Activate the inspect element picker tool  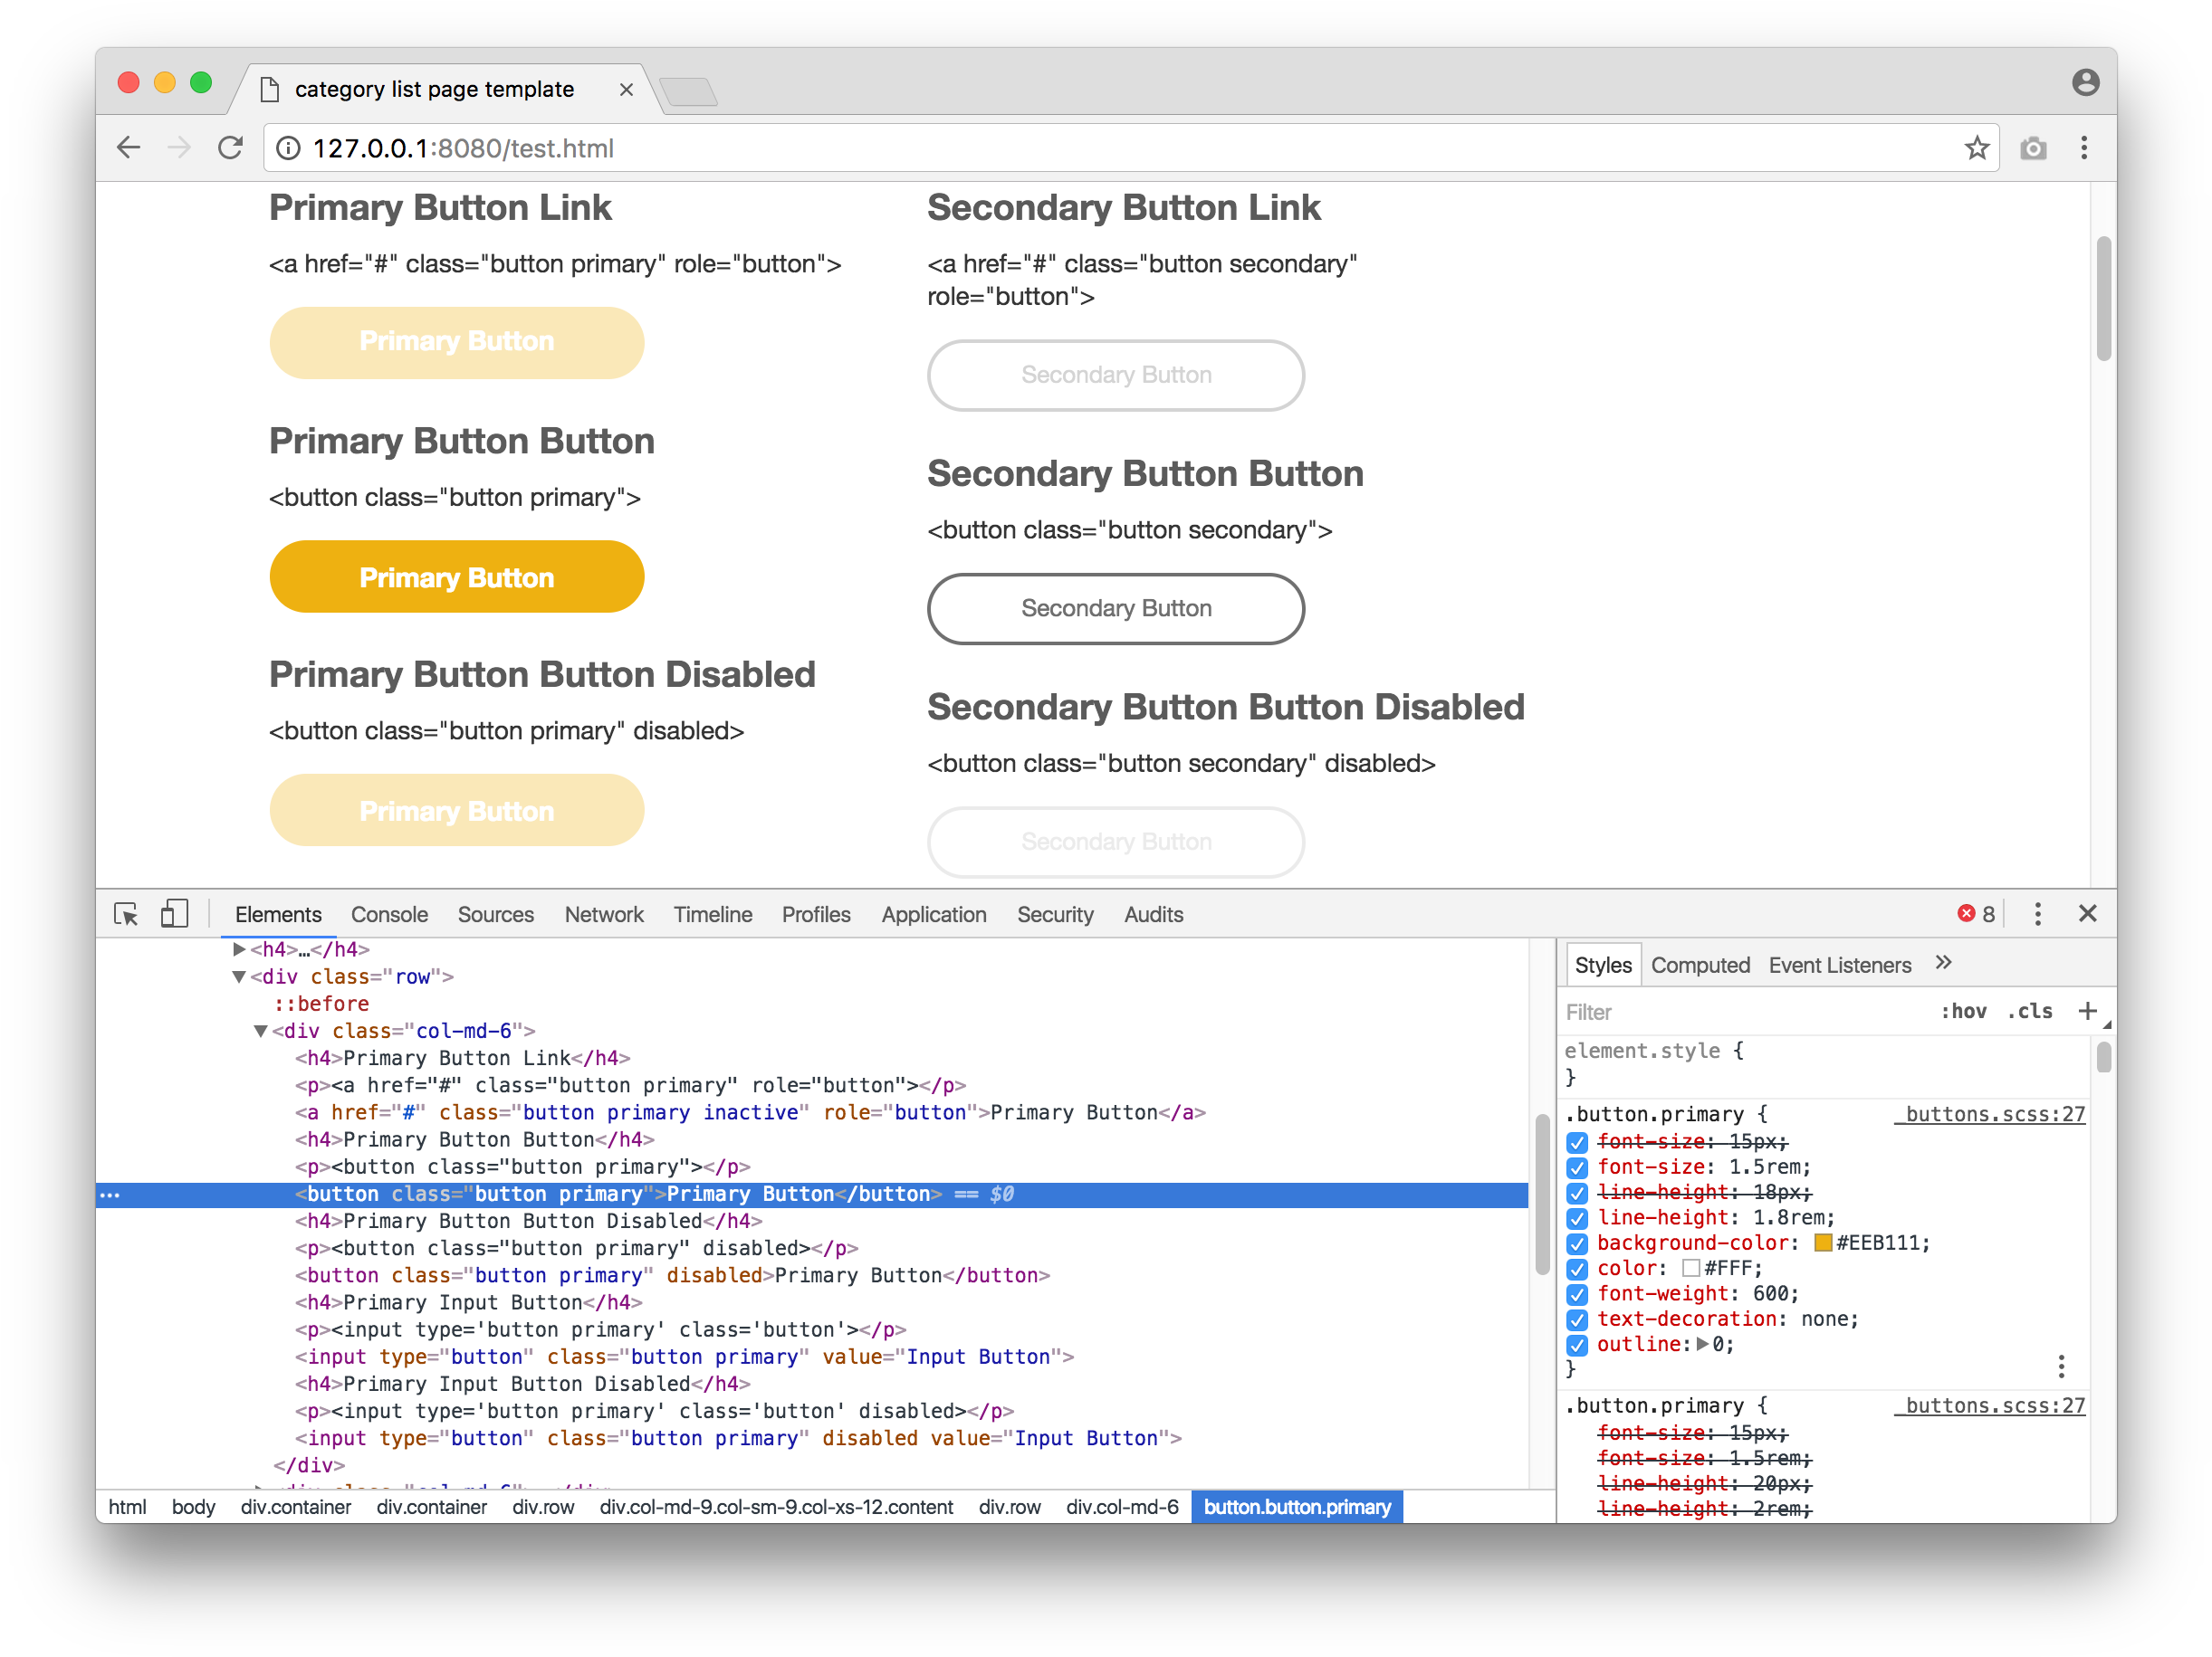tap(126, 913)
